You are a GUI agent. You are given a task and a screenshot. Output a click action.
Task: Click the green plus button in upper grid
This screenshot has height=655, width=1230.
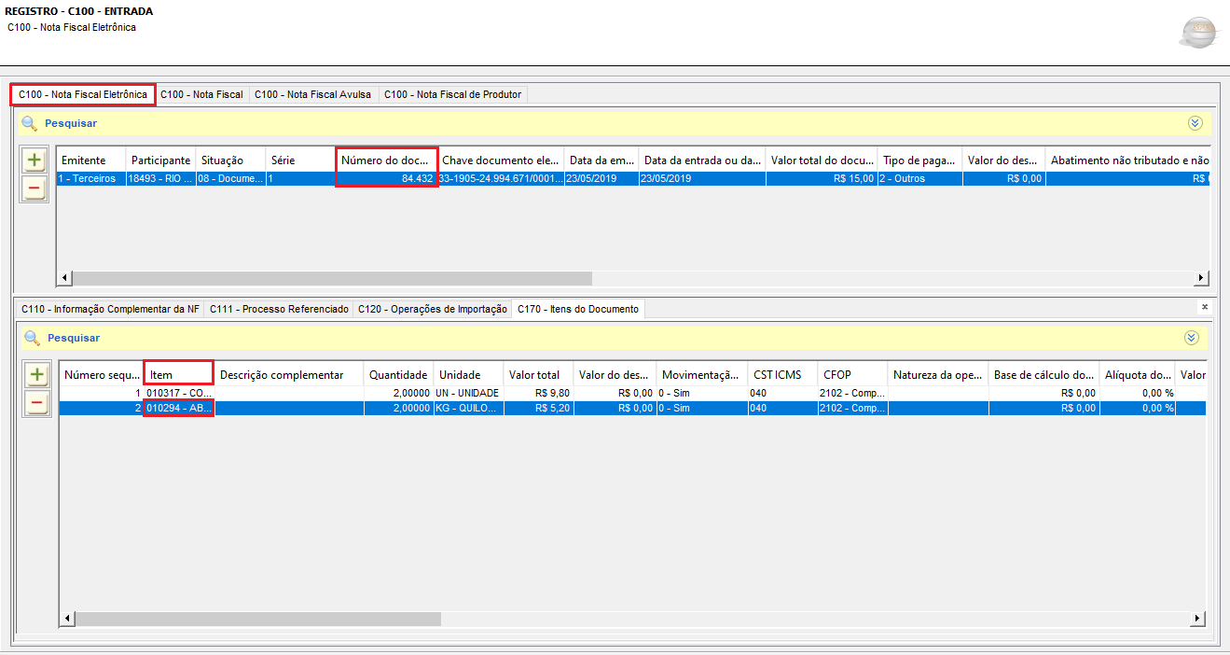pos(35,160)
